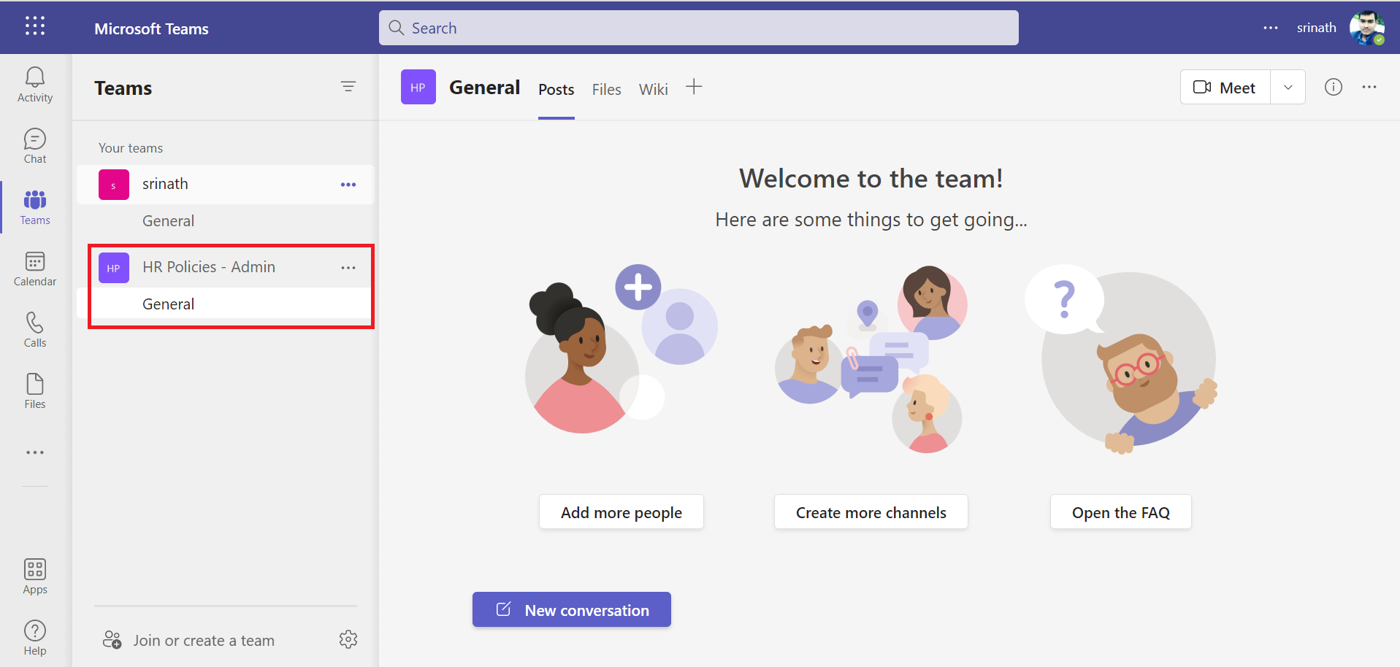Select Add more people button
1400x667 pixels.
tap(621, 512)
